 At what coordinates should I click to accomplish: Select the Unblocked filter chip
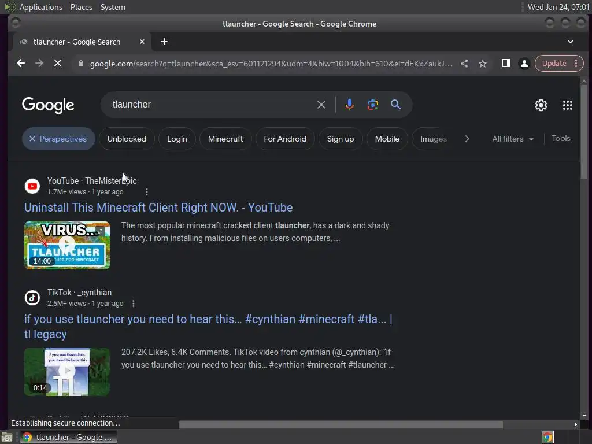tap(127, 139)
